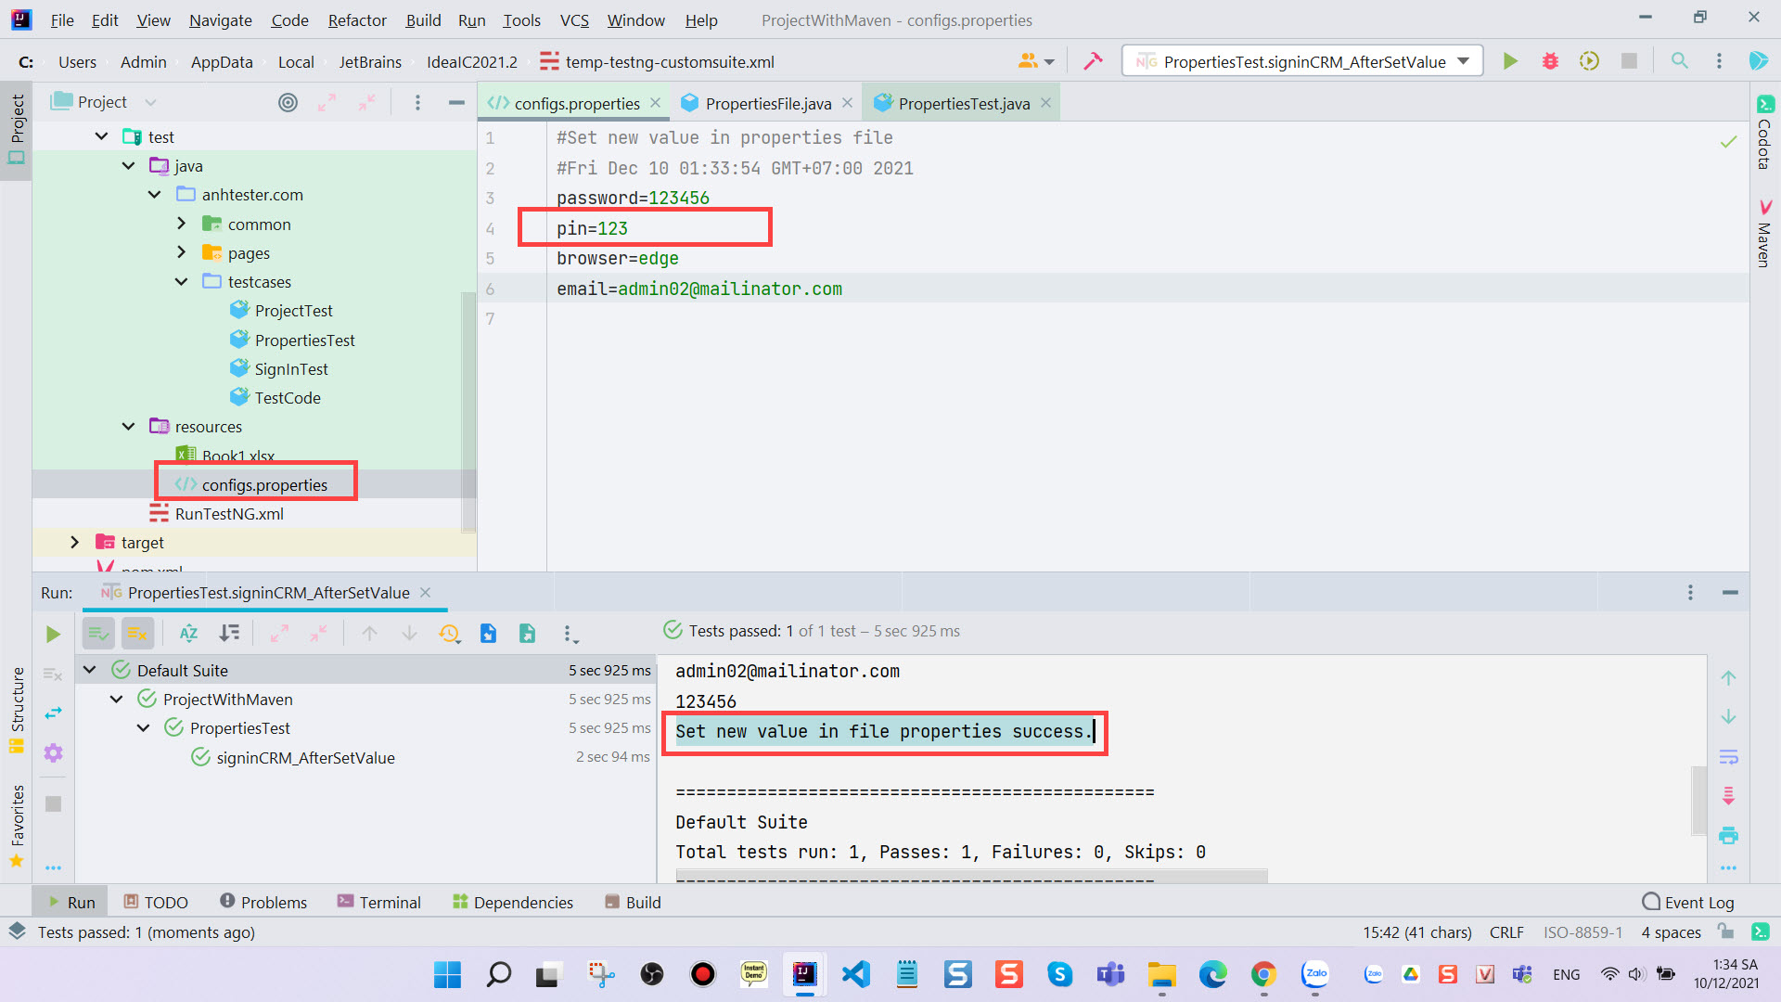Collapse all icon in Project panel header
1781x1002 pixels.
pos(367,102)
